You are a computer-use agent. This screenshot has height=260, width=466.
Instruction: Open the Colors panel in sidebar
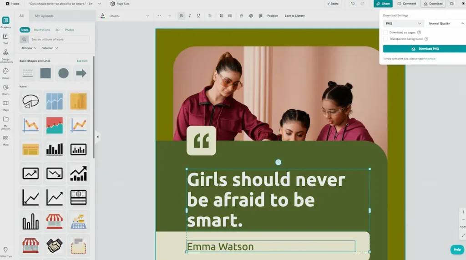coord(5,73)
